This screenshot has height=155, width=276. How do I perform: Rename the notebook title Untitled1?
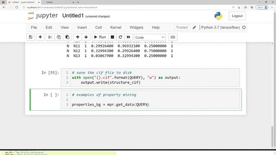point(73,15)
